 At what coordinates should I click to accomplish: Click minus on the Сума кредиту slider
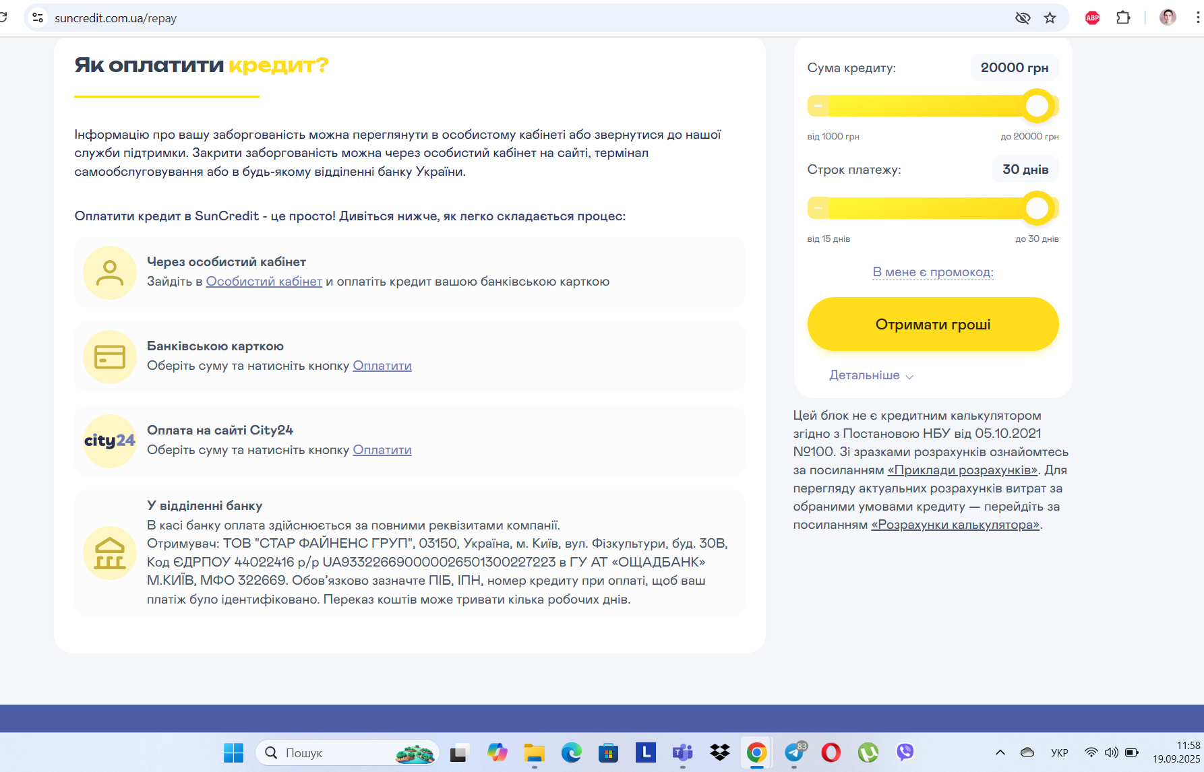[x=818, y=106]
